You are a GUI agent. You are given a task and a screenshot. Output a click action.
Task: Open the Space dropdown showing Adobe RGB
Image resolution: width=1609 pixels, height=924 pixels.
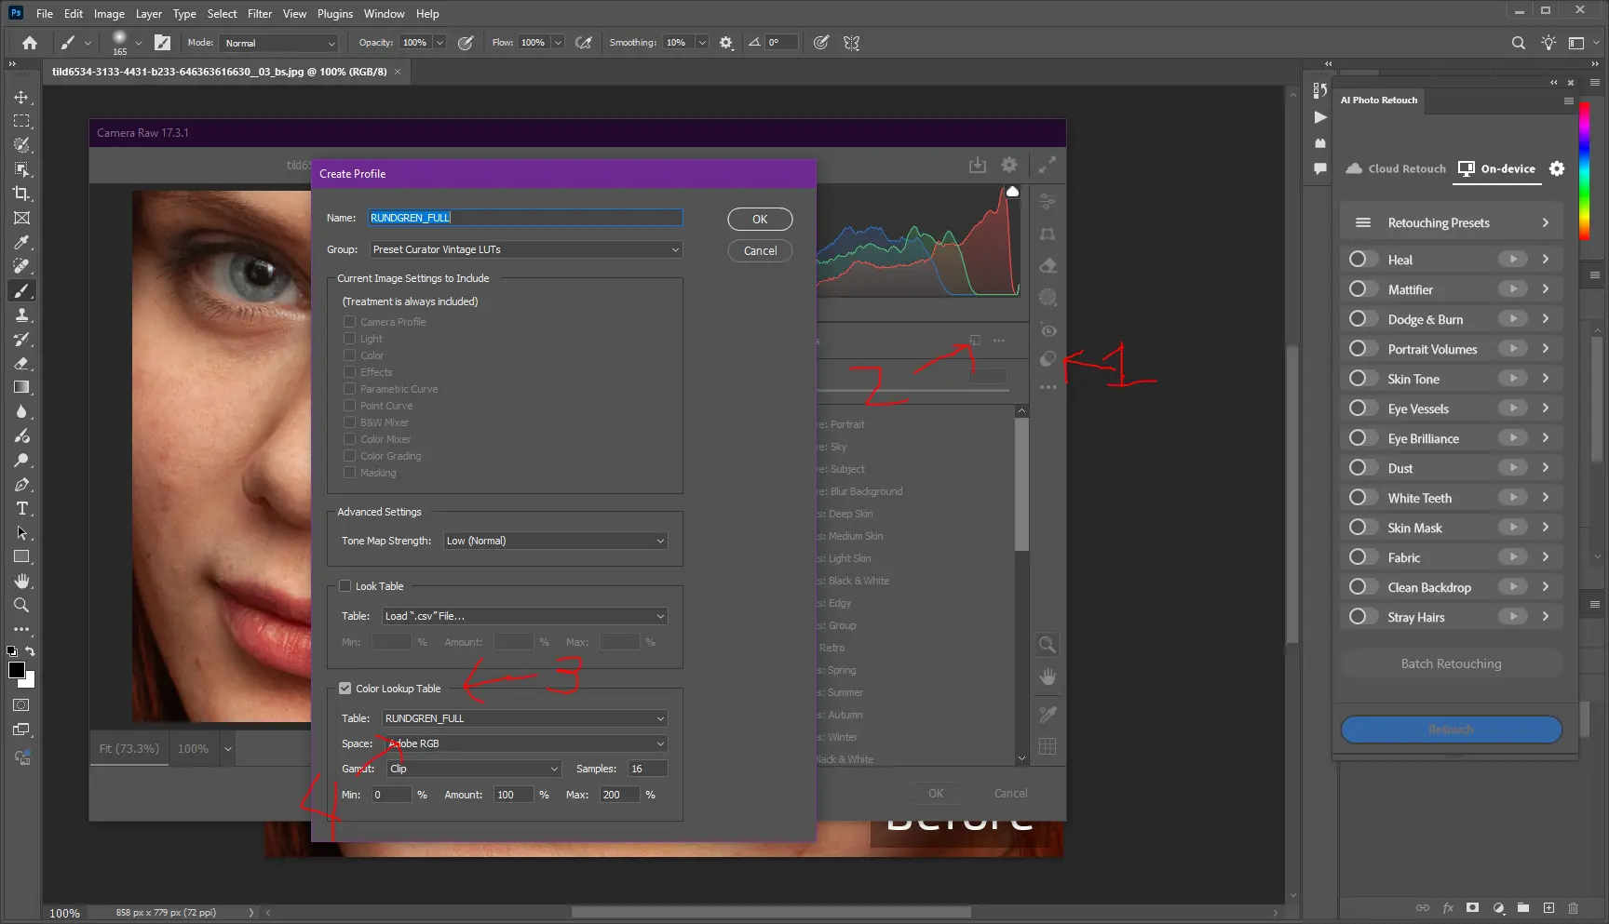coord(525,743)
